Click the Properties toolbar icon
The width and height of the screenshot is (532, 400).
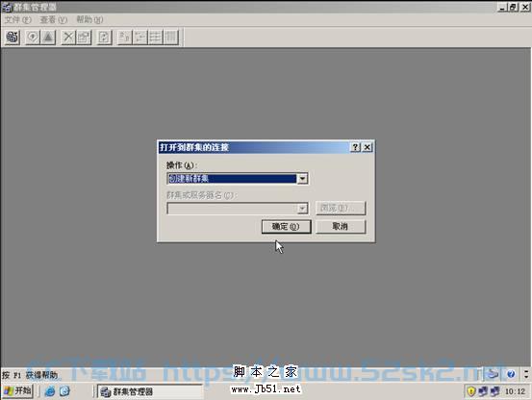pyautogui.click(x=84, y=37)
